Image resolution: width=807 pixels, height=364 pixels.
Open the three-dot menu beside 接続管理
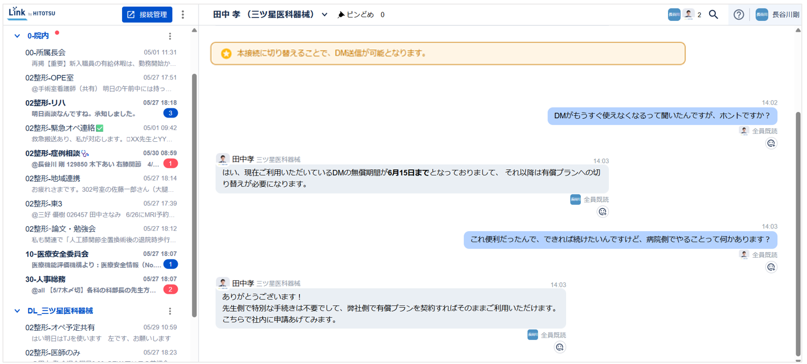tap(183, 15)
